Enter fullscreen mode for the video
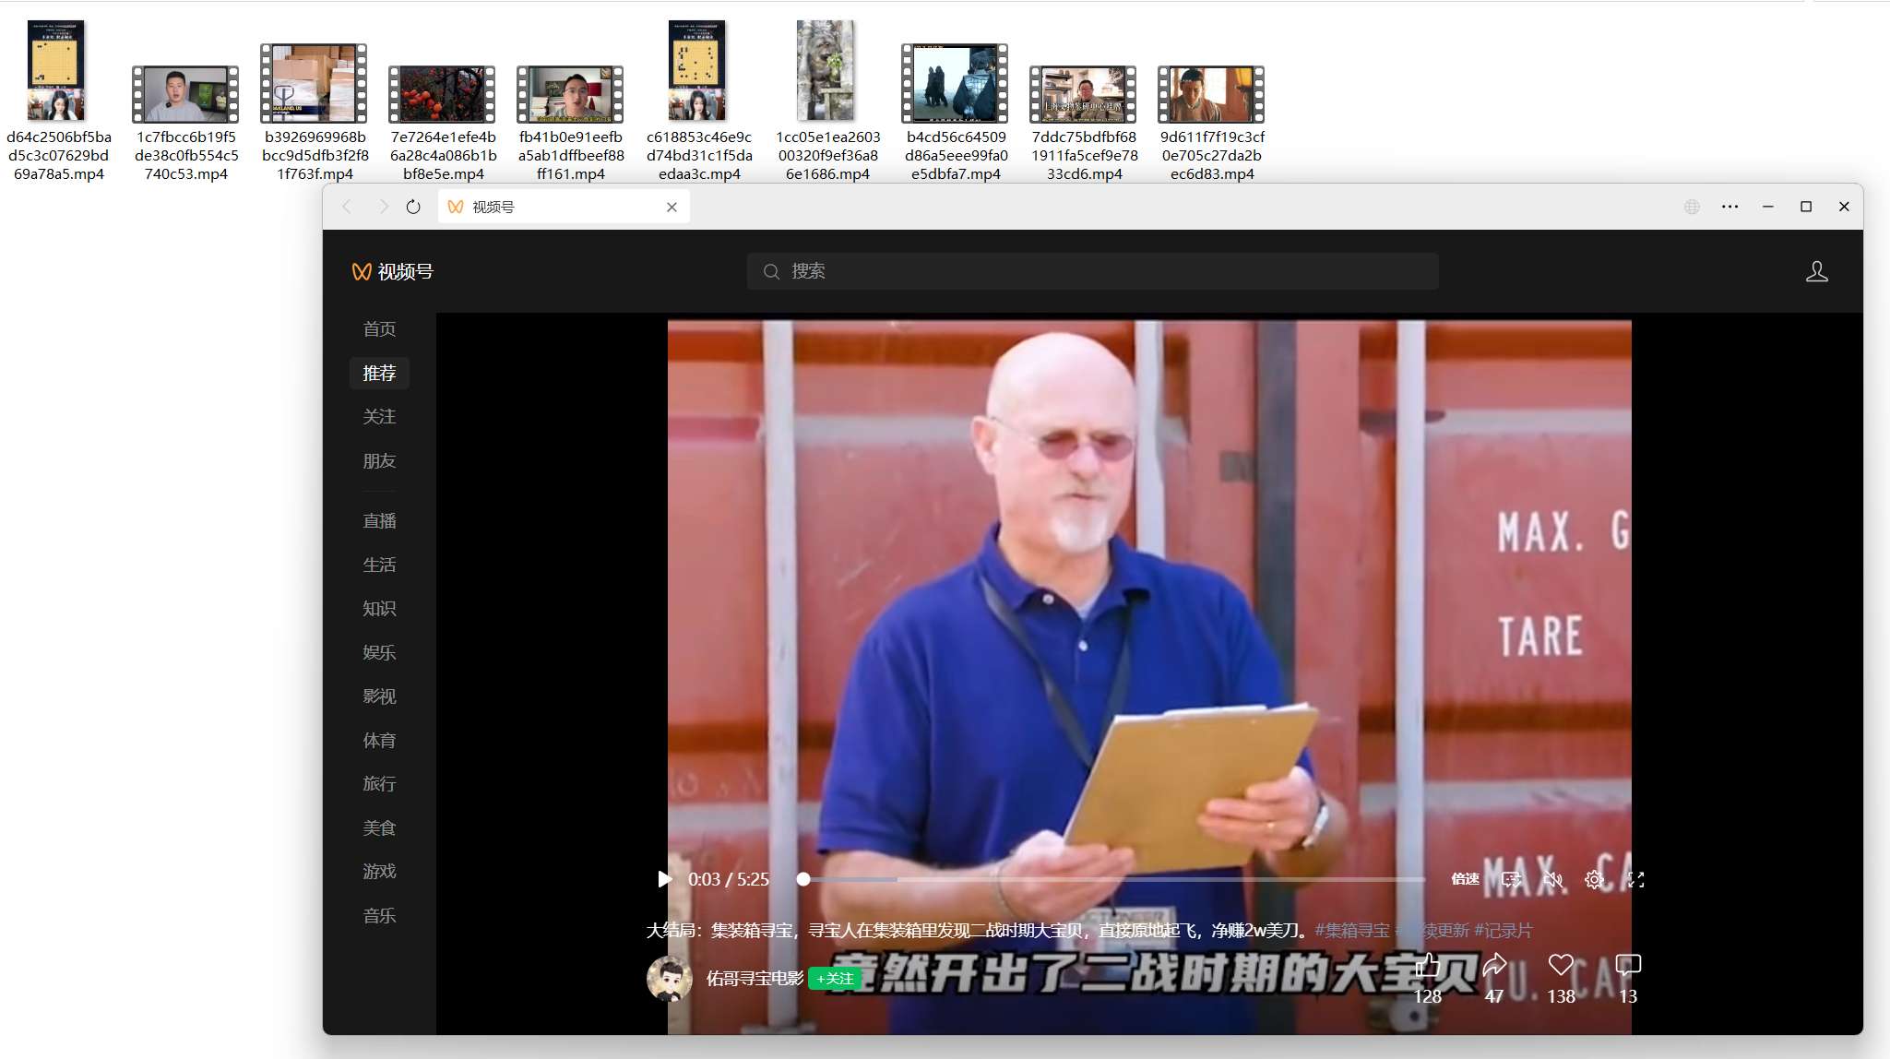This screenshot has height=1059, width=1890. coord(1637,879)
